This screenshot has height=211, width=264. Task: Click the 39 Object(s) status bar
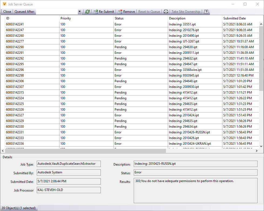19,208
